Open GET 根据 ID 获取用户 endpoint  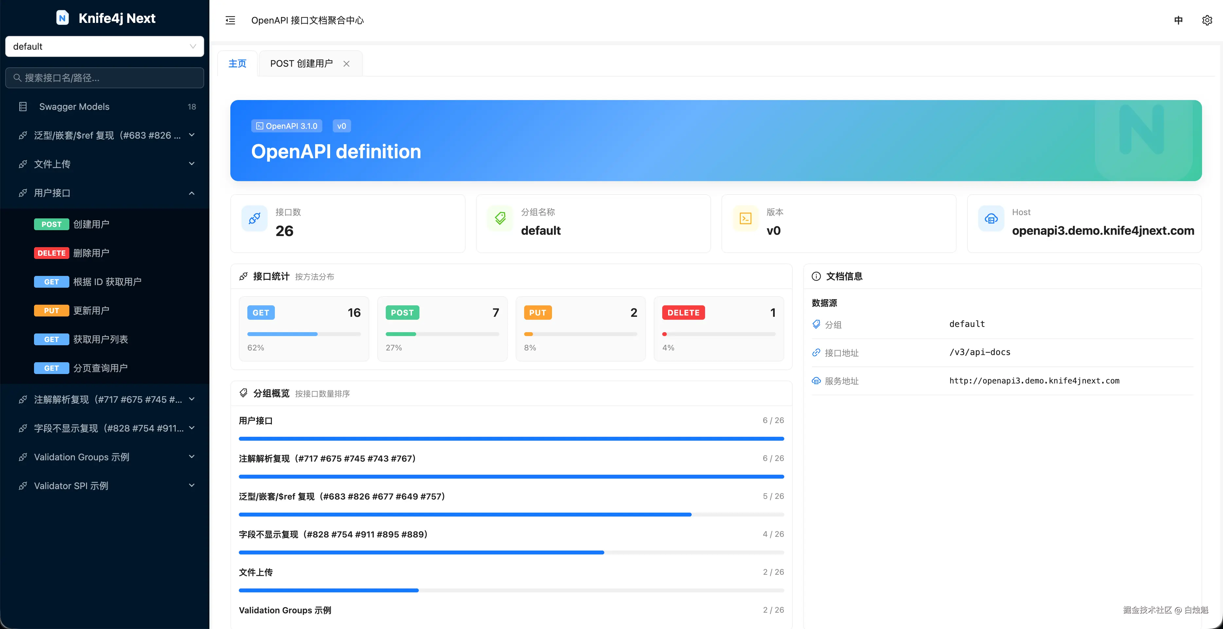click(x=104, y=282)
